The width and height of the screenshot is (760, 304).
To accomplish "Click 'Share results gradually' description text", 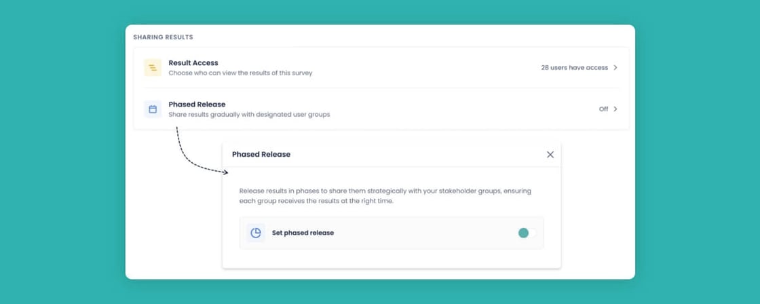I will [x=249, y=115].
